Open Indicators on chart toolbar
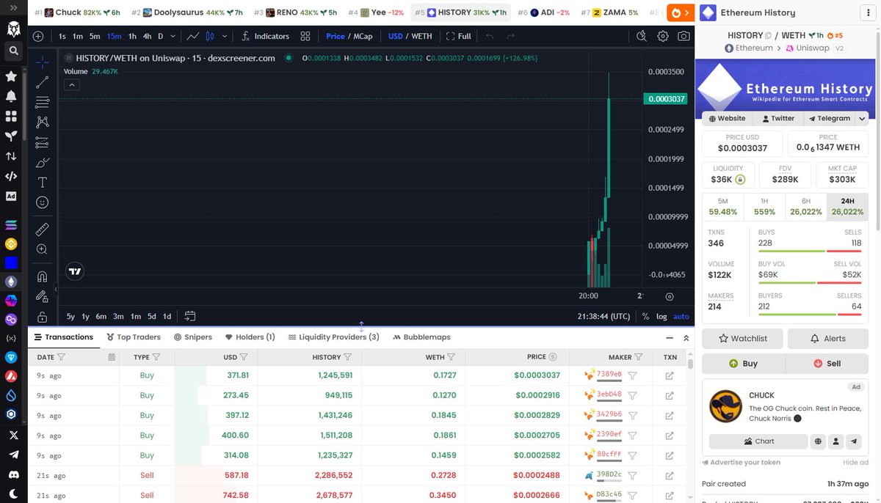Screen dimensions: 881x503 coord(264,36)
